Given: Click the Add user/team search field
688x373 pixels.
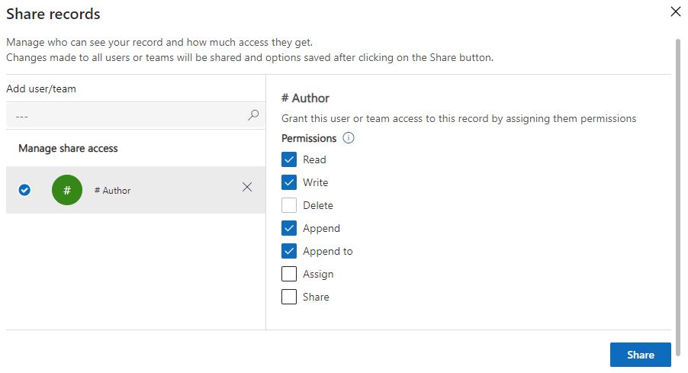Looking at the screenshot, I should coord(126,116).
